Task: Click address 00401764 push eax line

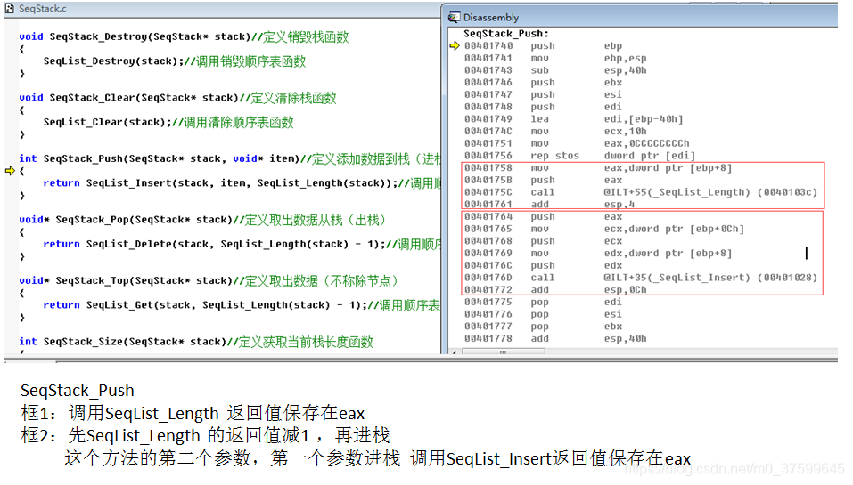Action: [544, 217]
